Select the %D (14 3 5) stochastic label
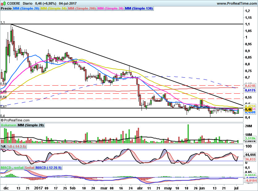The image size is (258, 191). point(17,146)
